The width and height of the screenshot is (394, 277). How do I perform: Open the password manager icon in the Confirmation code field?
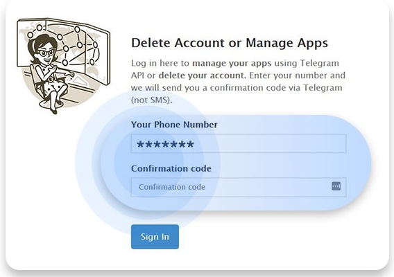pos(336,186)
